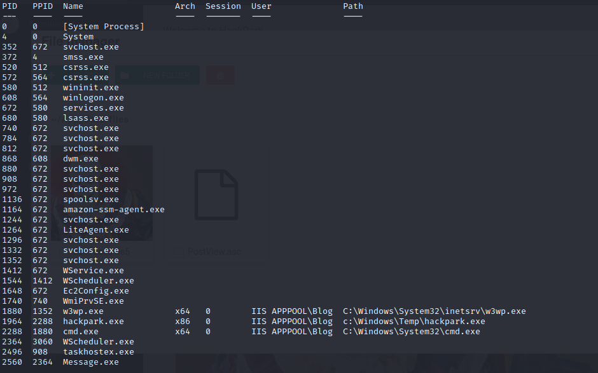
Task: Click the folder icon inside NEW FOLDER button
Action: tap(125, 76)
